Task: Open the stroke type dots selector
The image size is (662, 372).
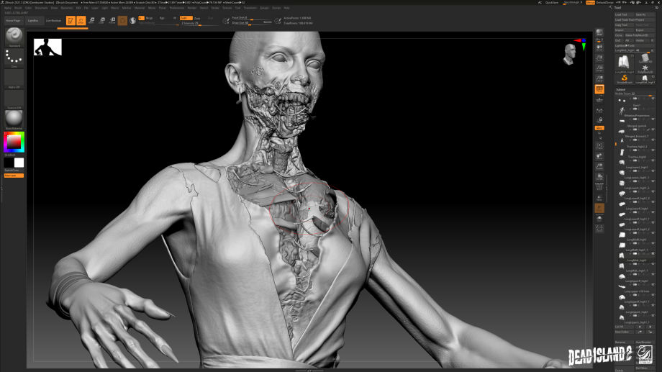Action: 14,56
